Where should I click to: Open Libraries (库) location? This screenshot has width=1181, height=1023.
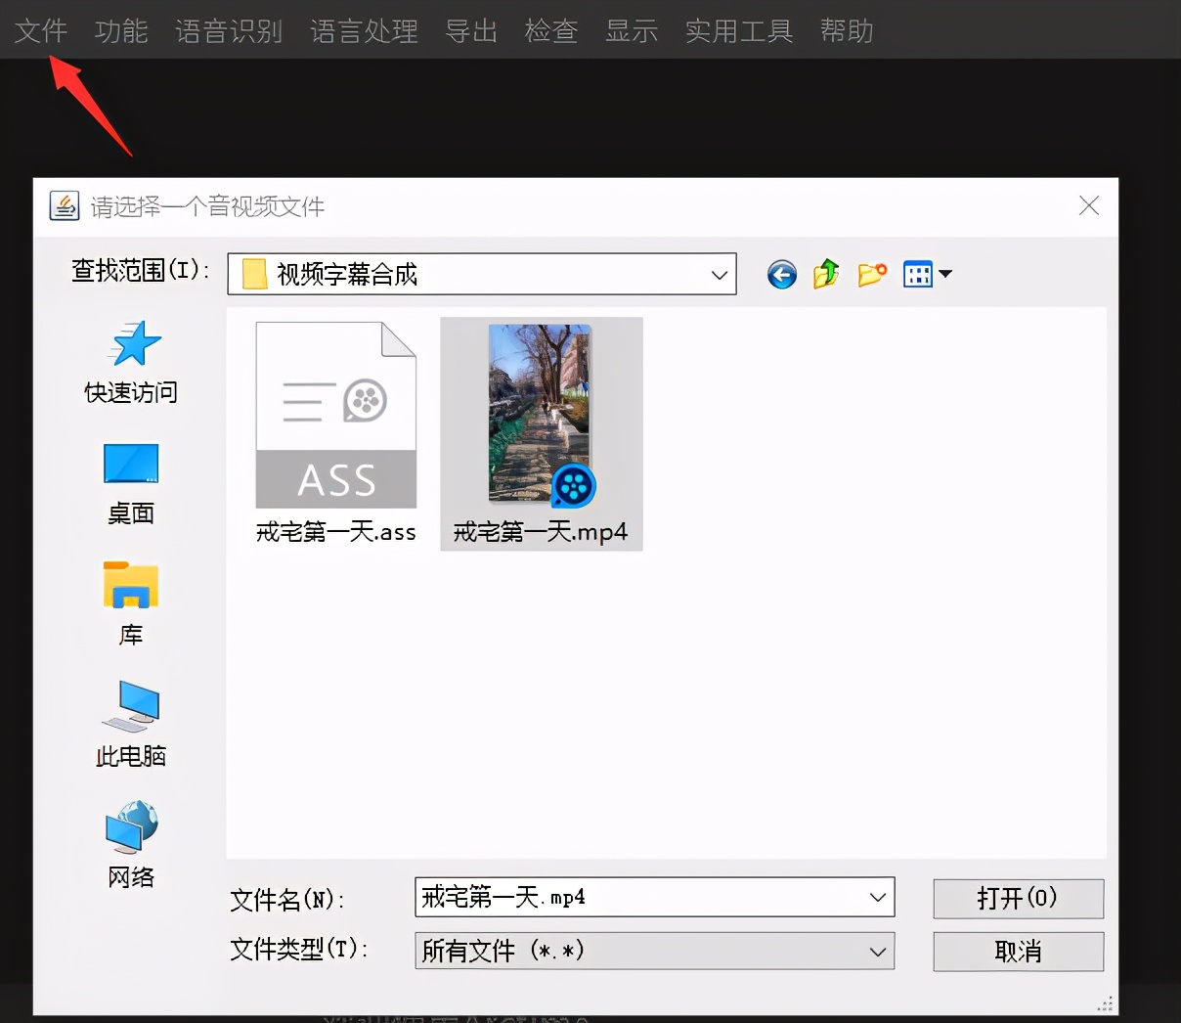click(131, 603)
